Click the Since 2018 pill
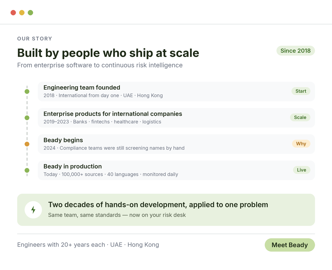This screenshot has width=332, height=270. [296, 51]
